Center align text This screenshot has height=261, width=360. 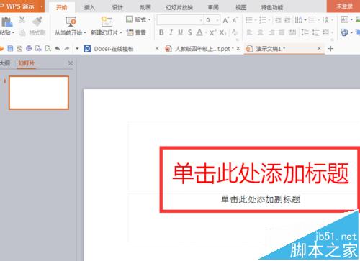pyautogui.click(x=261, y=32)
